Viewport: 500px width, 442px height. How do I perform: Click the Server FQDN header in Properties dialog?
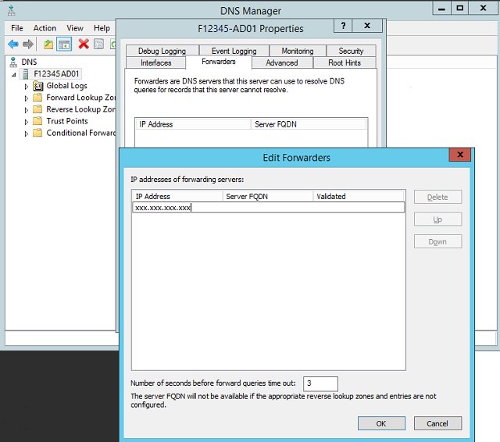309,124
